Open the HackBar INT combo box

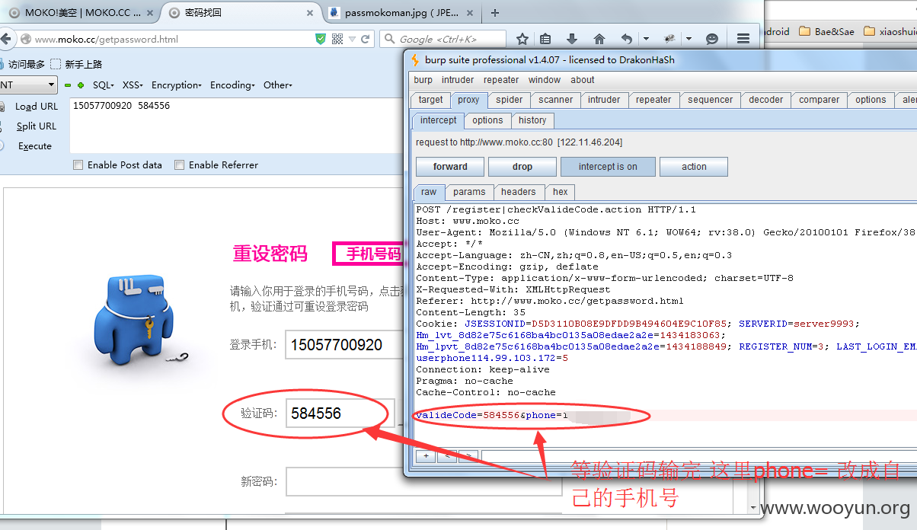tap(28, 85)
